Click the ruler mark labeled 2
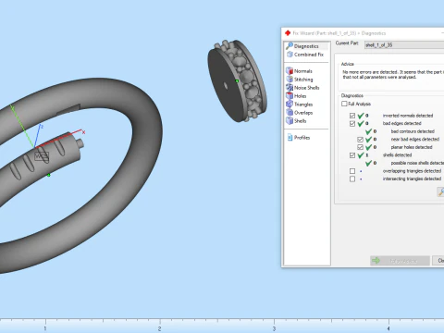Image resolution: width=444 pixels, height=333 pixels. pyautogui.click(x=159, y=328)
